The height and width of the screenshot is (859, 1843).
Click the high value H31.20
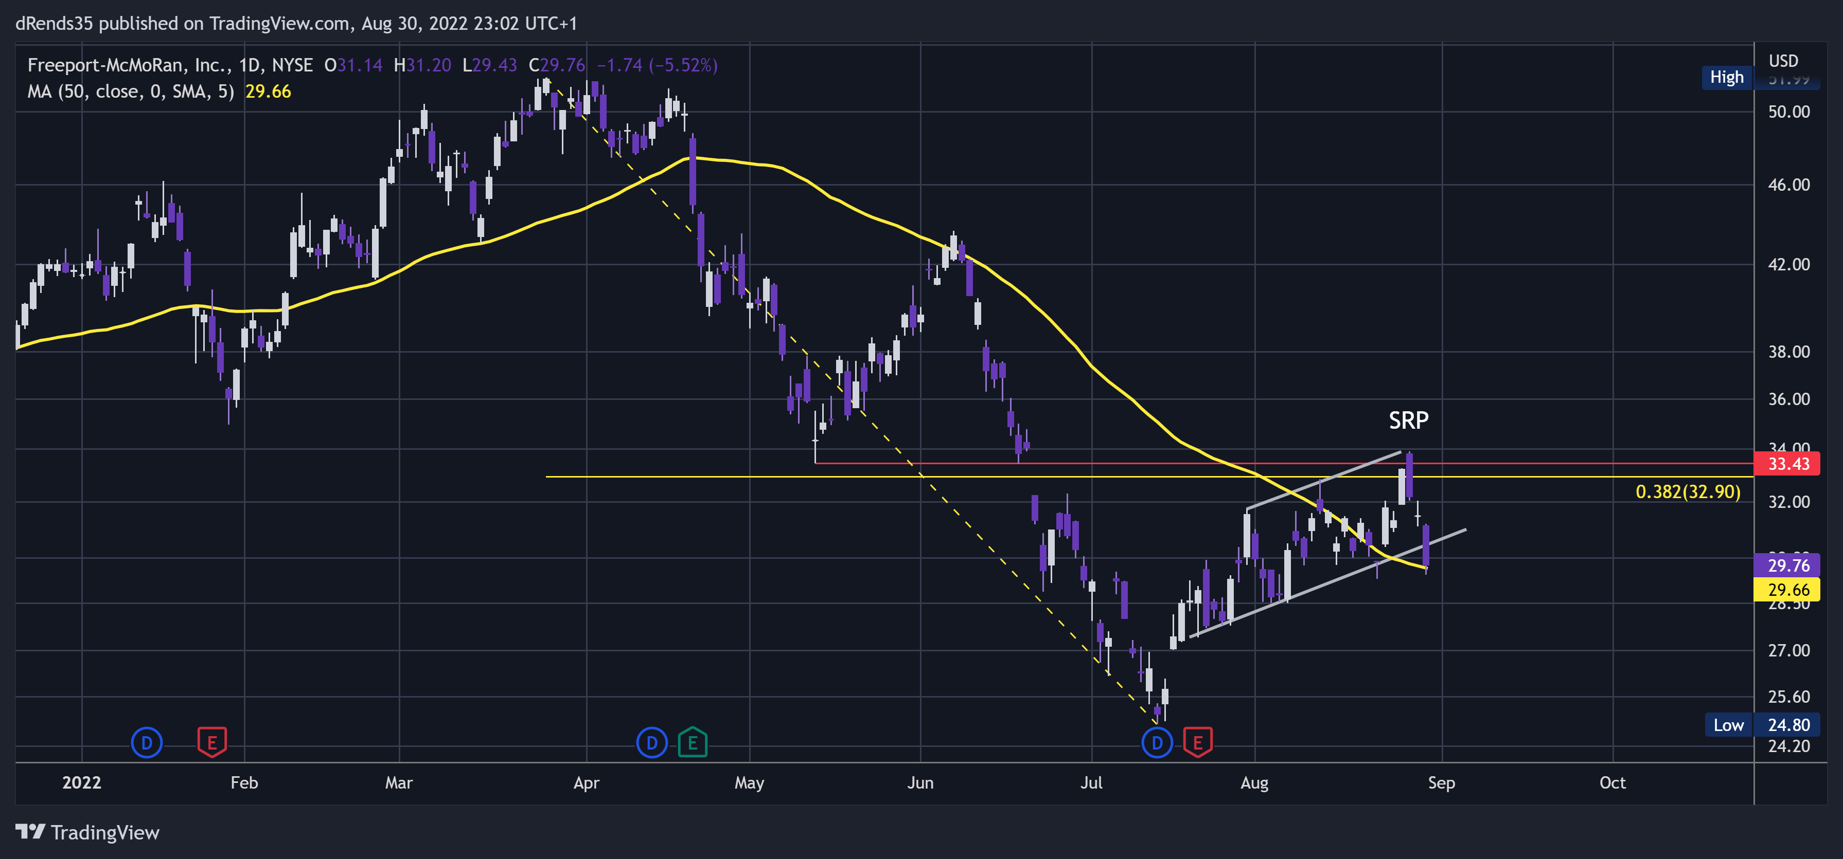coord(422,65)
